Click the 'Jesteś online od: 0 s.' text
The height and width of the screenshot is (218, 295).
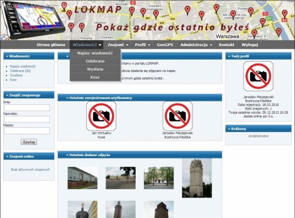(258, 116)
